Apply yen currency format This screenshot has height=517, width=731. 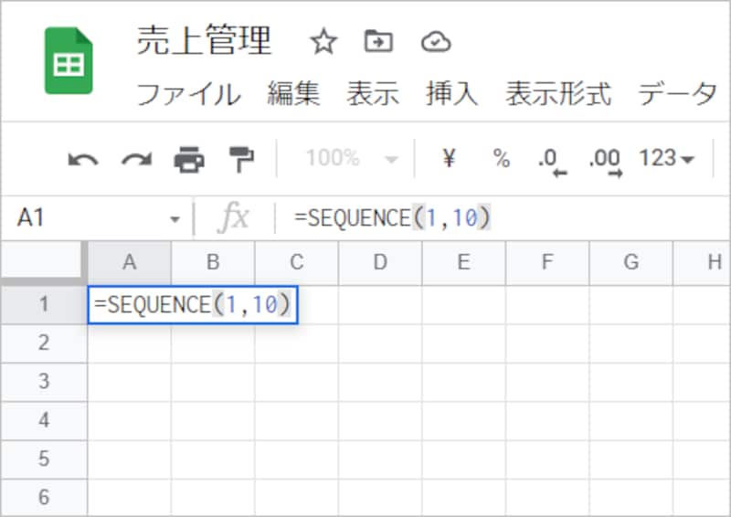click(449, 158)
